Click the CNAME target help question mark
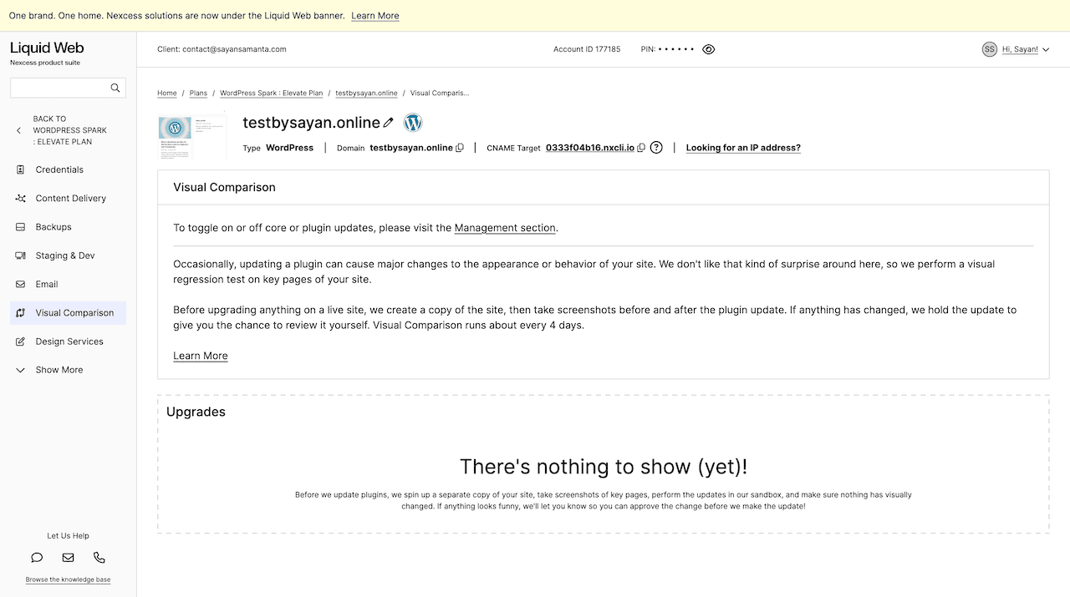Screen dimensions: 1070x597 click(656, 147)
